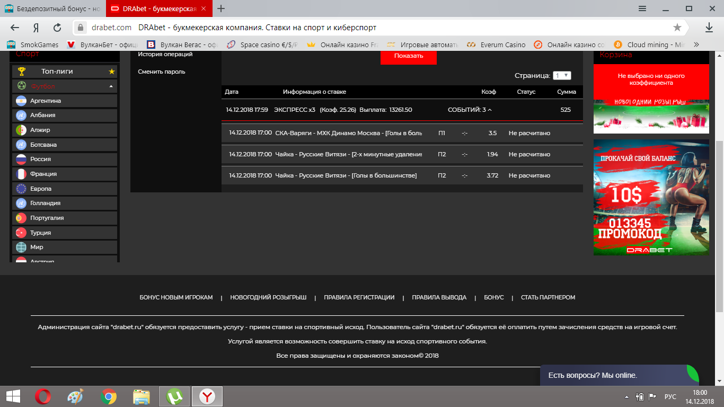724x407 pixels.
Task: Open uTorrent from the taskbar
Action: 174,396
